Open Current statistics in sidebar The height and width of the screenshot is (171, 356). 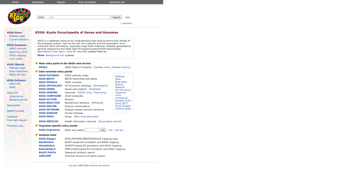(x=19, y=39)
